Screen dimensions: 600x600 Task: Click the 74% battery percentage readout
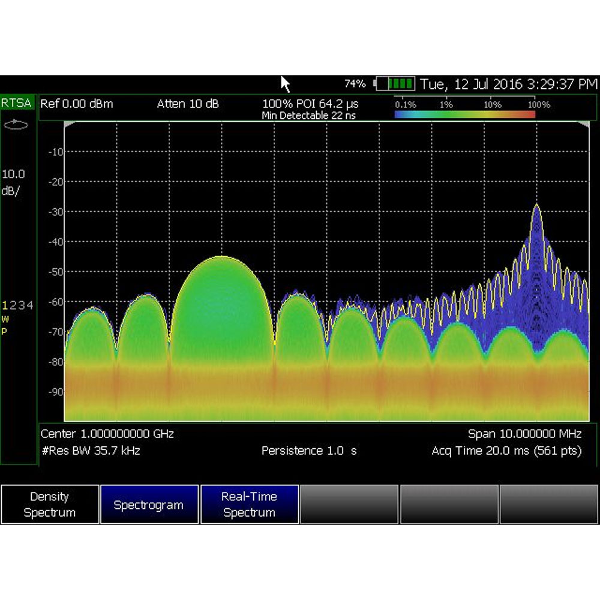pyautogui.click(x=355, y=83)
